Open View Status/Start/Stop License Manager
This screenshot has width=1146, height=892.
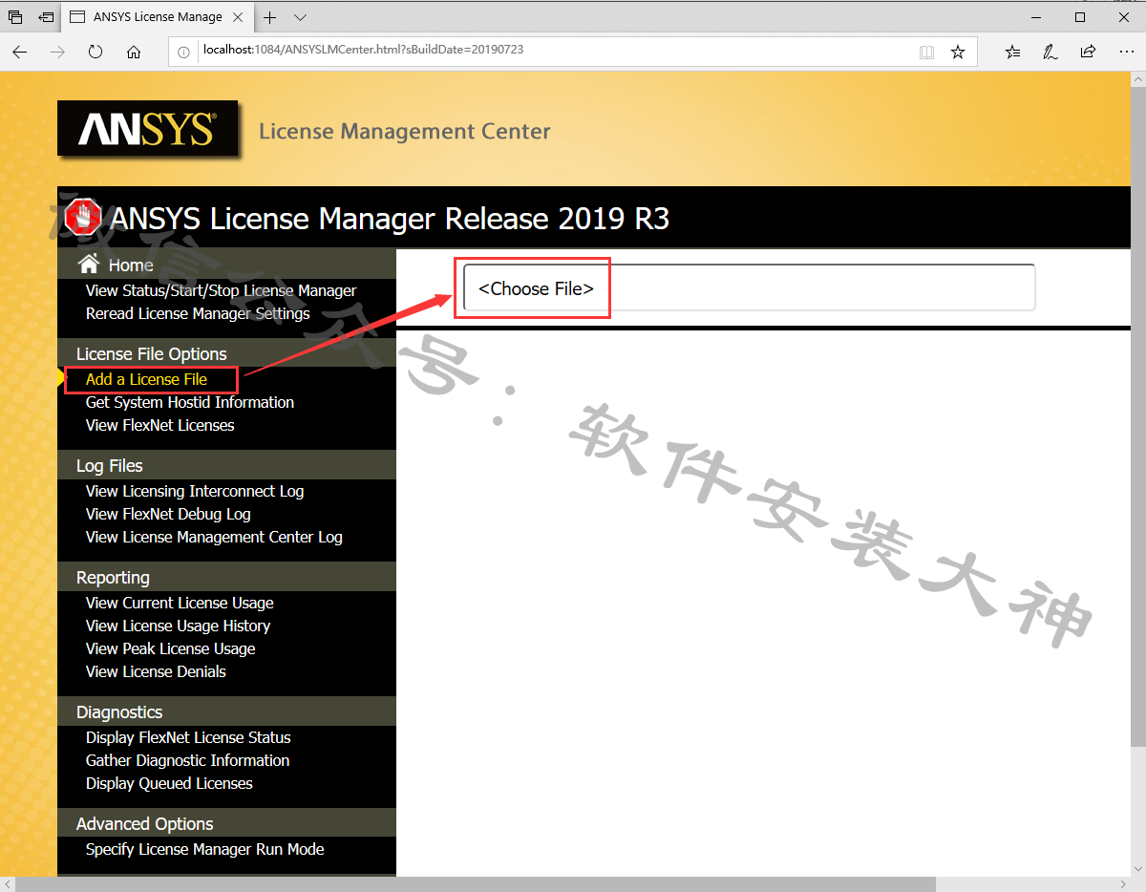point(221,290)
